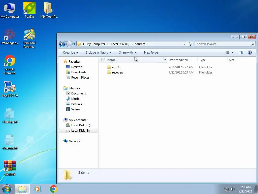Screen dimensions: 258x194
Task: Click My Computer in address breadcrumb
Action: click(x=96, y=44)
